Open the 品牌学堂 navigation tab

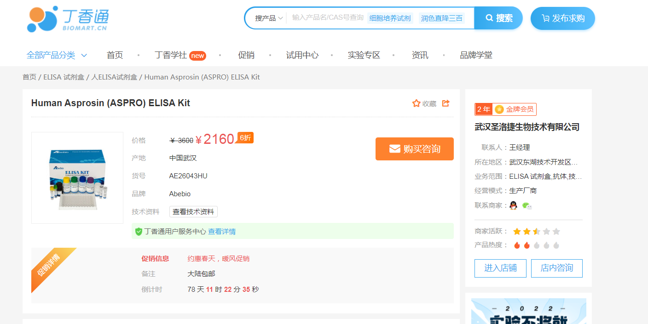pyautogui.click(x=476, y=55)
